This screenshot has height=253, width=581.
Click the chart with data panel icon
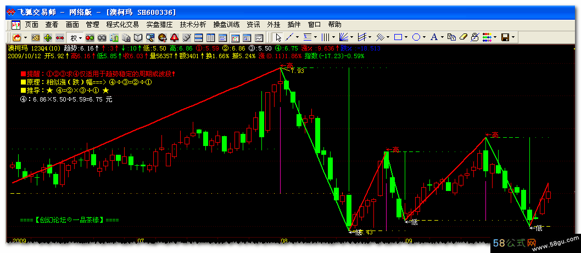coord(247,37)
